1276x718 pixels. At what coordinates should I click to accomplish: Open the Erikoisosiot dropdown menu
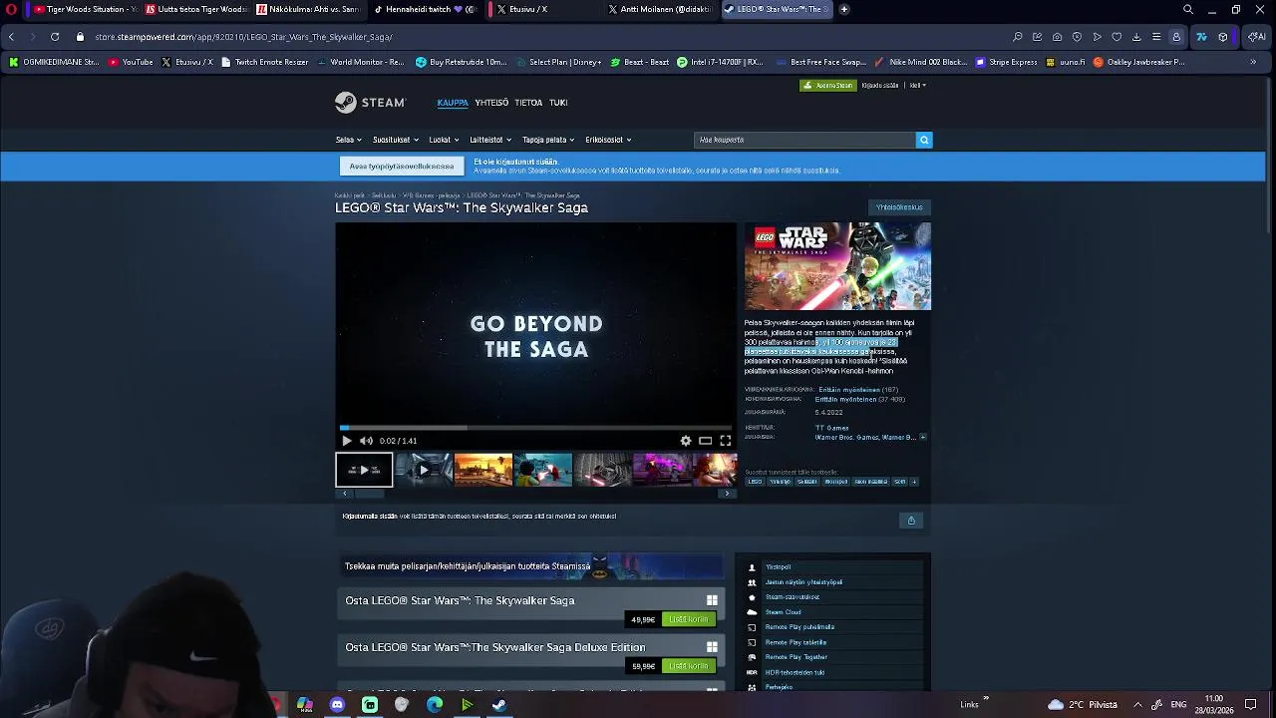click(608, 140)
